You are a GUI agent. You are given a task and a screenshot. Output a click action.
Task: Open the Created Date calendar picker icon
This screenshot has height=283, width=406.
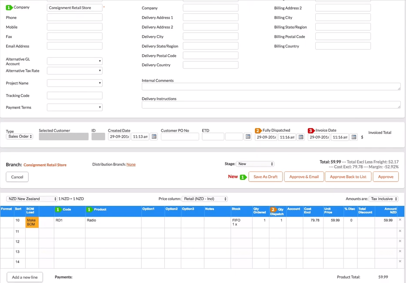pos(154,137)
